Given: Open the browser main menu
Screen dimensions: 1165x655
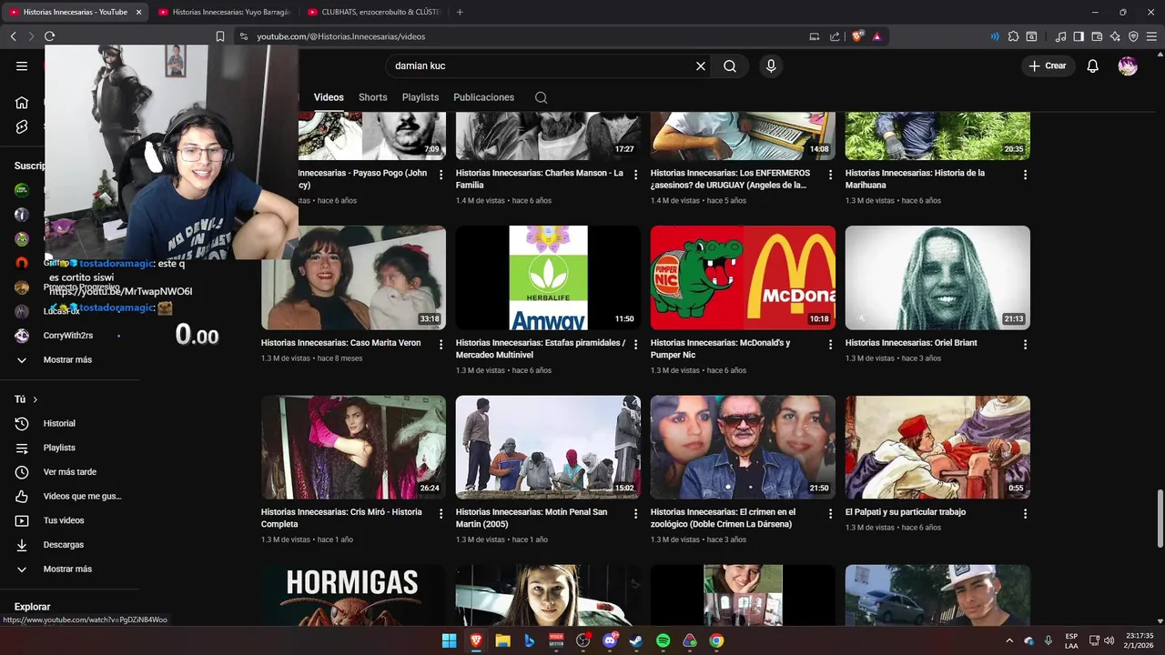Looking at the screenshot, I should coord(1151,36).
